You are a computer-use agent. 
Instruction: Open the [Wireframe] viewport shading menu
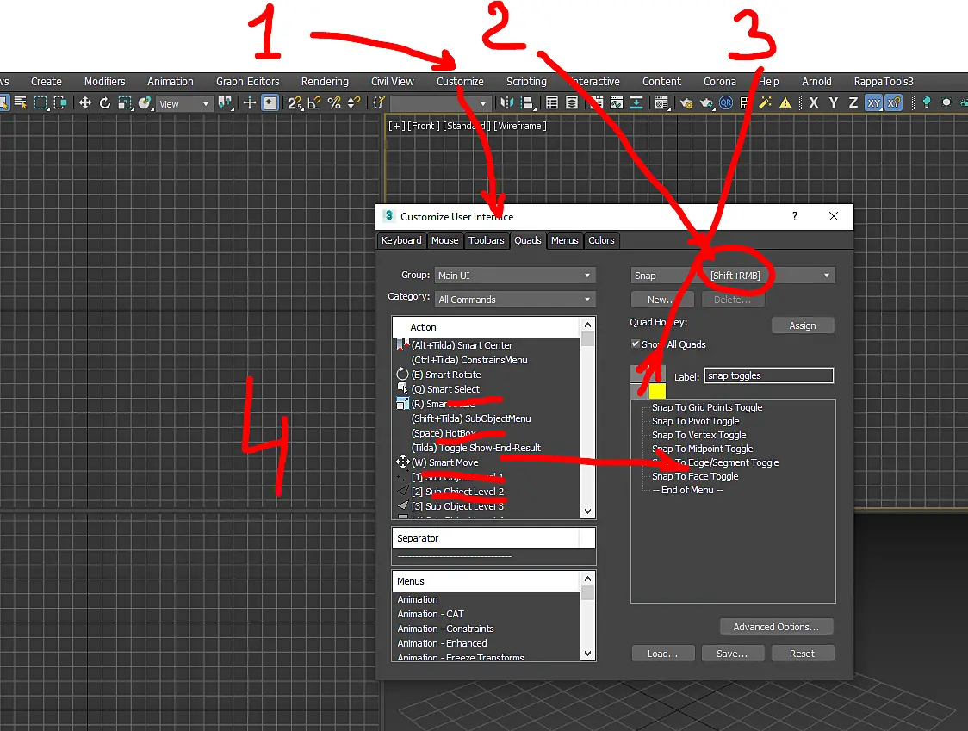tap(520, 126)
